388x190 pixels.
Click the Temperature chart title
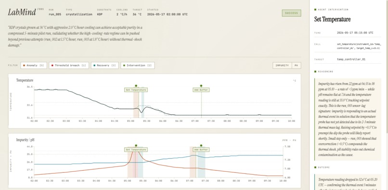pos(25,80)
